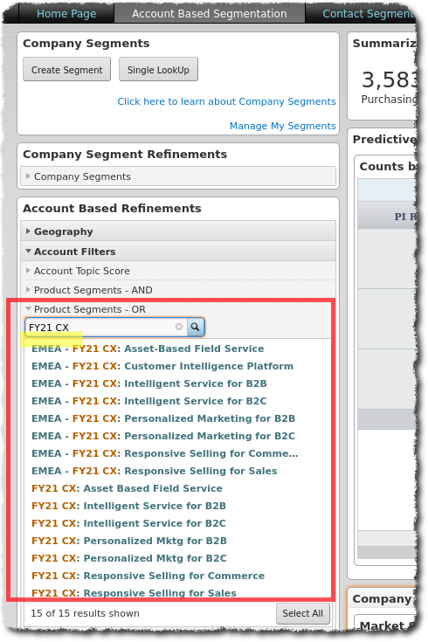Select FY21 CX Asset Based Field Service
Screen dimensions: 428x642
coord(127,488)
